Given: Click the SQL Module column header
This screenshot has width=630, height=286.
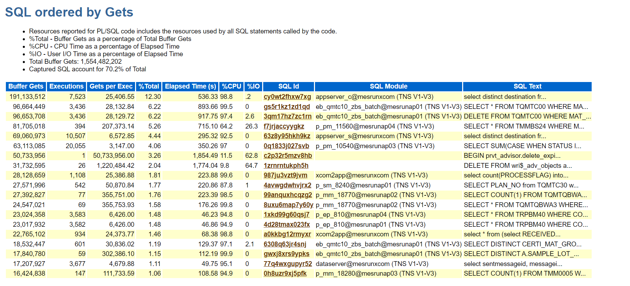Looking at the screenshot, I should [388, 86].
